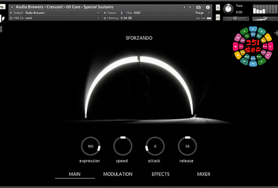Switch to the MIXER tab

click(x=204, y=174)
